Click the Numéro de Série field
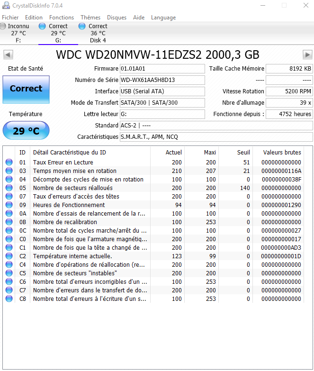Screen dimensions: 314x371 click(x=162, y=80)
